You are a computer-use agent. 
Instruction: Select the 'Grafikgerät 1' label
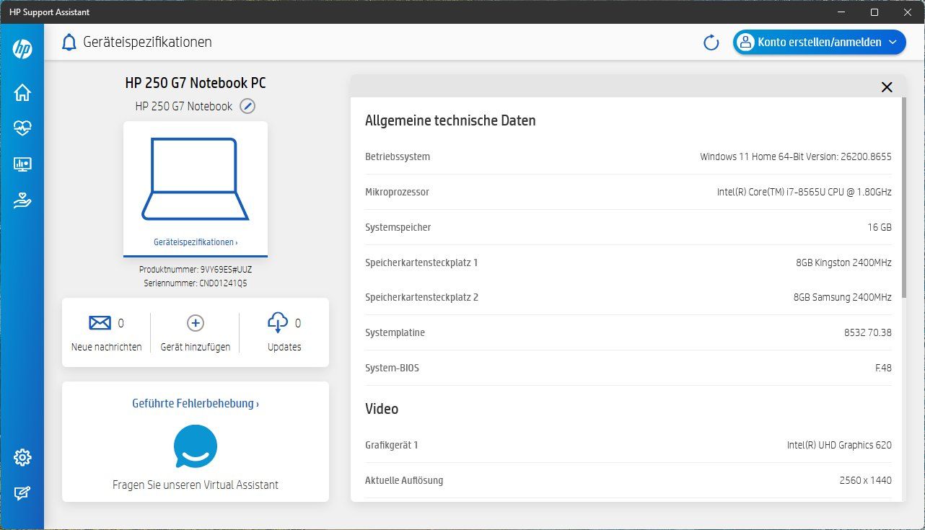pyautogui.click(x=392, y=445)
